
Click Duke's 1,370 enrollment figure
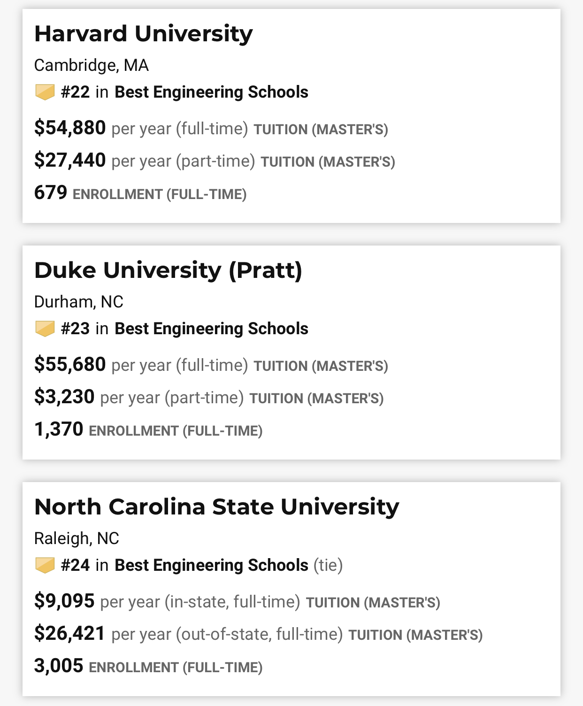click(x=59, y=429)
